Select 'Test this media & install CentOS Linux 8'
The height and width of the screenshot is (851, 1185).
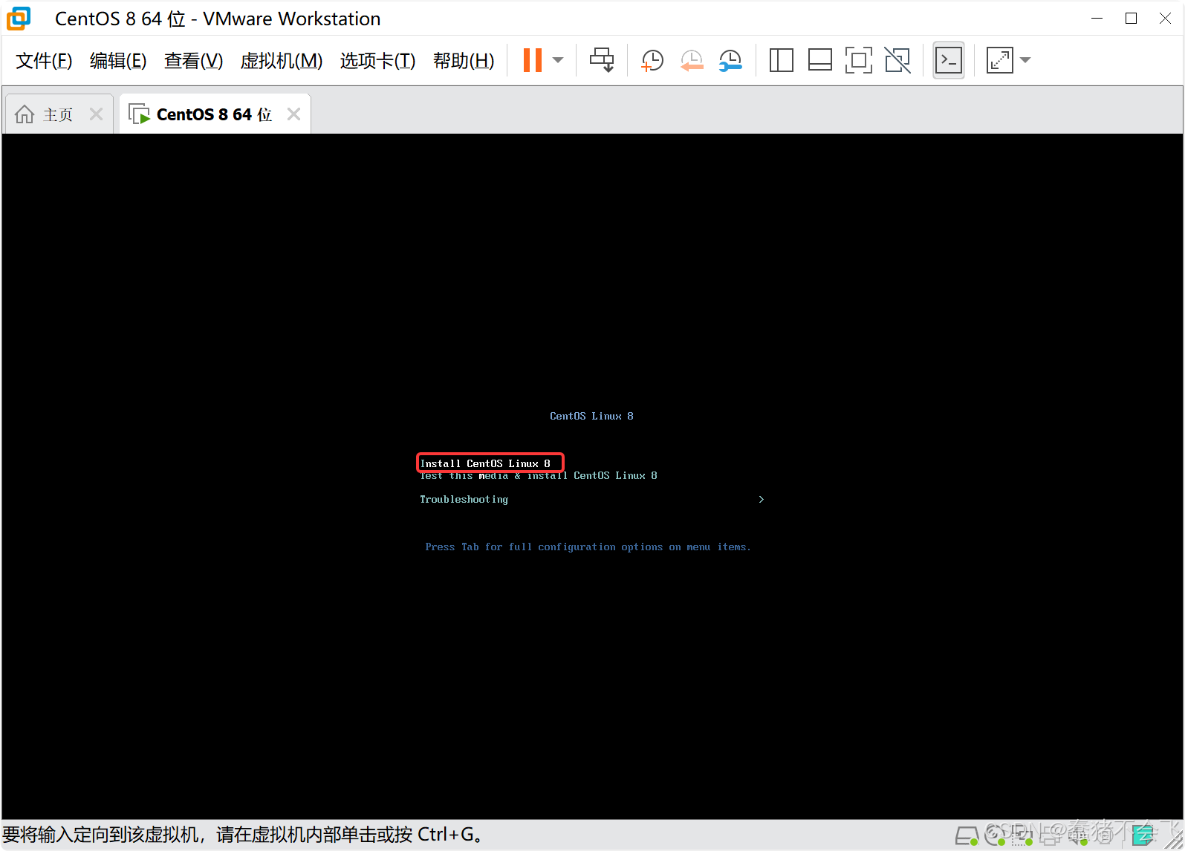pyautogui.click(x=539, y=476)
